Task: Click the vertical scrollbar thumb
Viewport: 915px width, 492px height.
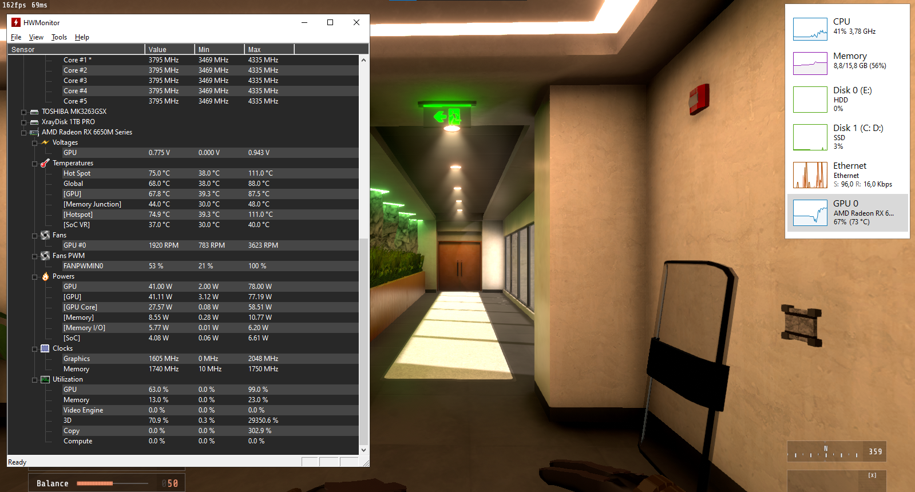Action: tap(363, 342)
